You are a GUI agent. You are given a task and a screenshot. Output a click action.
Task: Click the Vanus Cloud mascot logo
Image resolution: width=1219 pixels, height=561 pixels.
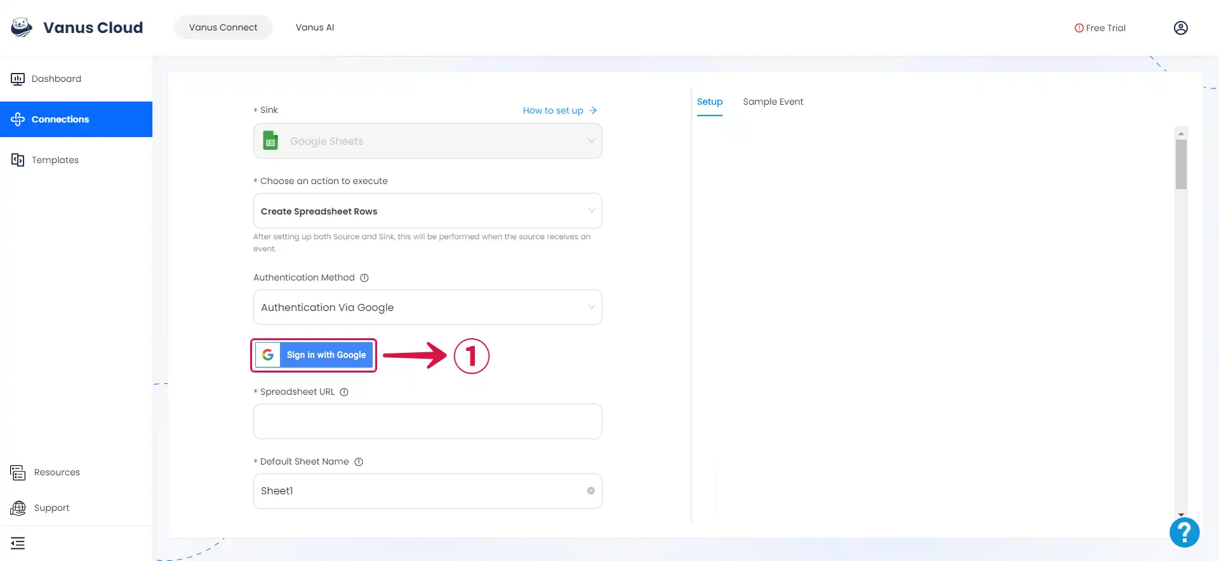click(x=22, y=27)
